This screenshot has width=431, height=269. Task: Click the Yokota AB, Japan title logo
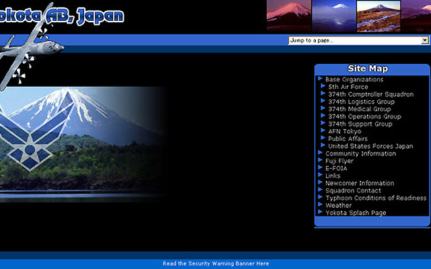62,15
